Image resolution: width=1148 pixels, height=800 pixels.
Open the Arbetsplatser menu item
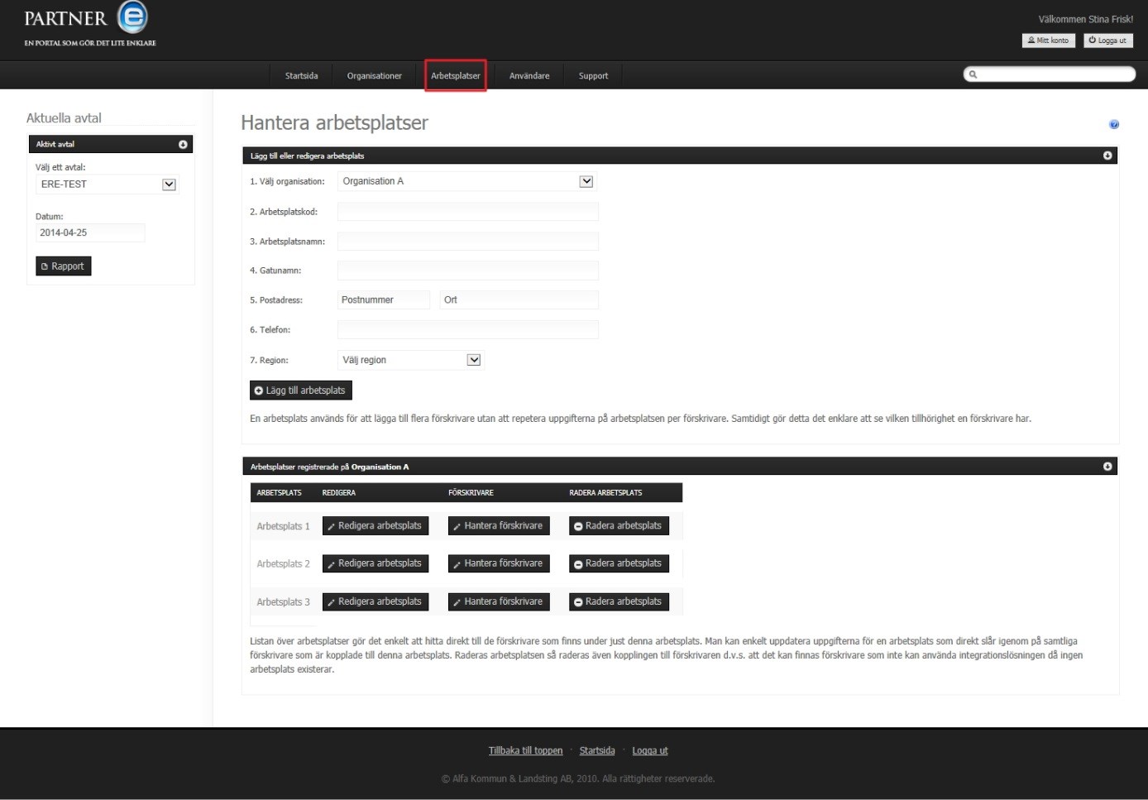(x=456, y=76)
